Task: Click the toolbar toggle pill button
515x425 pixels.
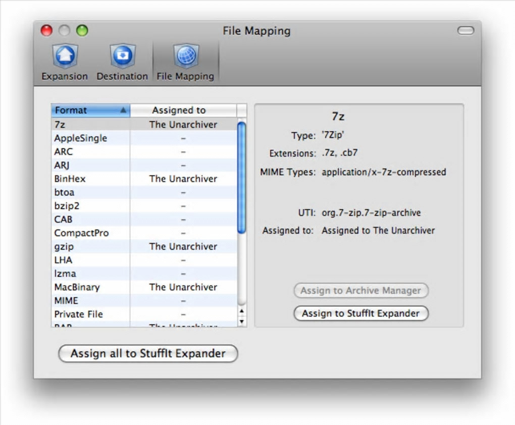Action: [466, 31]
